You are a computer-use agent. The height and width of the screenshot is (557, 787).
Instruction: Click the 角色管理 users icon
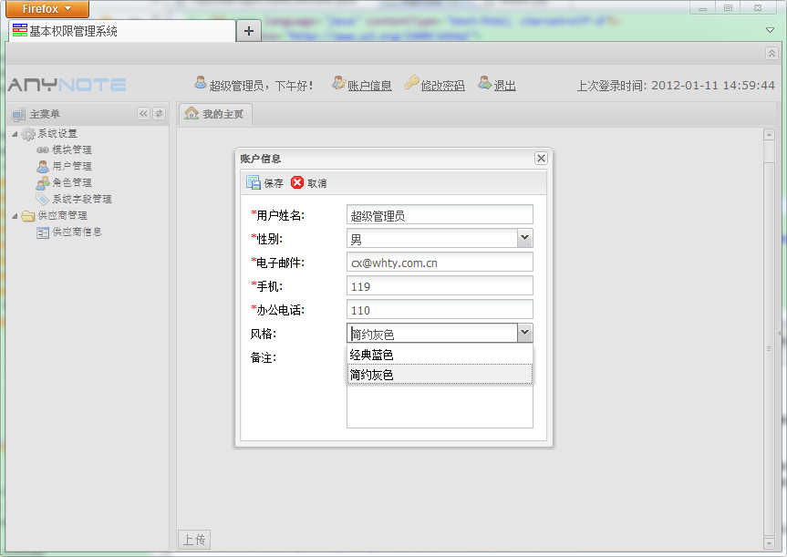point(43,183)
